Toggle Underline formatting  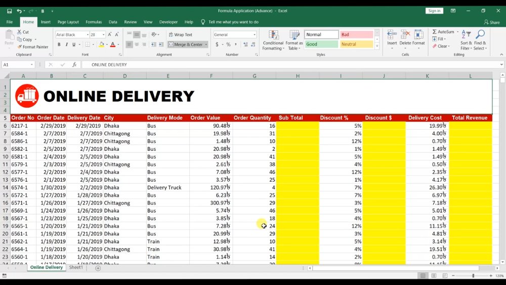point(74,45)
